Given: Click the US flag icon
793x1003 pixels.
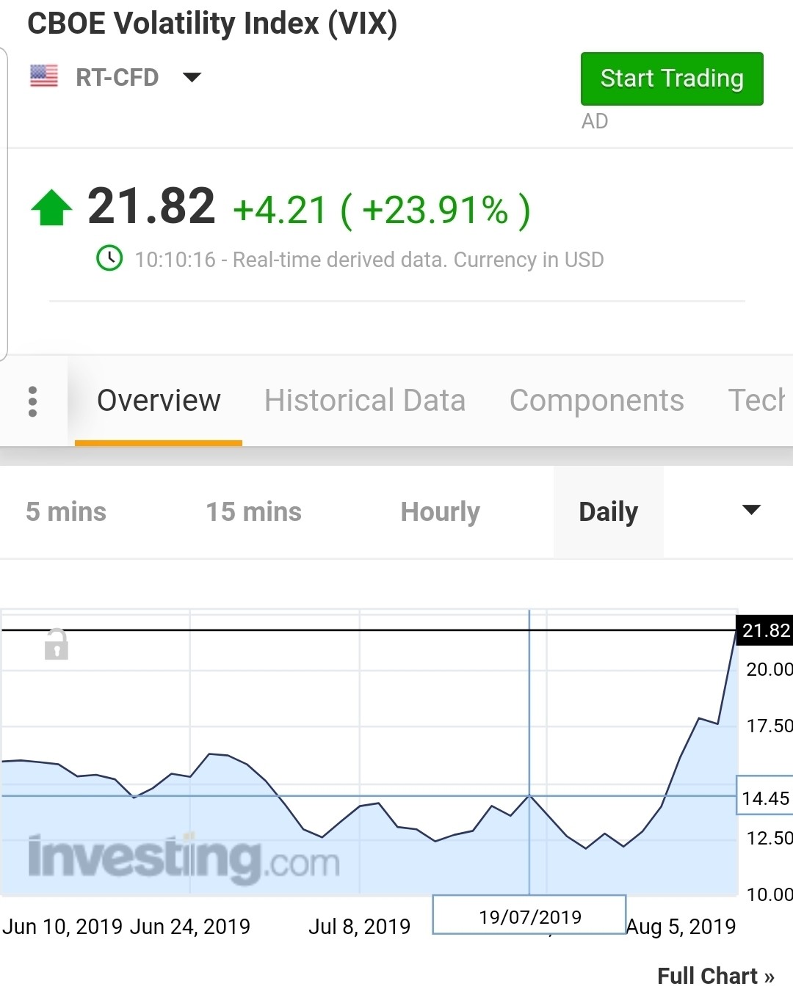Looking at the screenshot, I should 44,76.
